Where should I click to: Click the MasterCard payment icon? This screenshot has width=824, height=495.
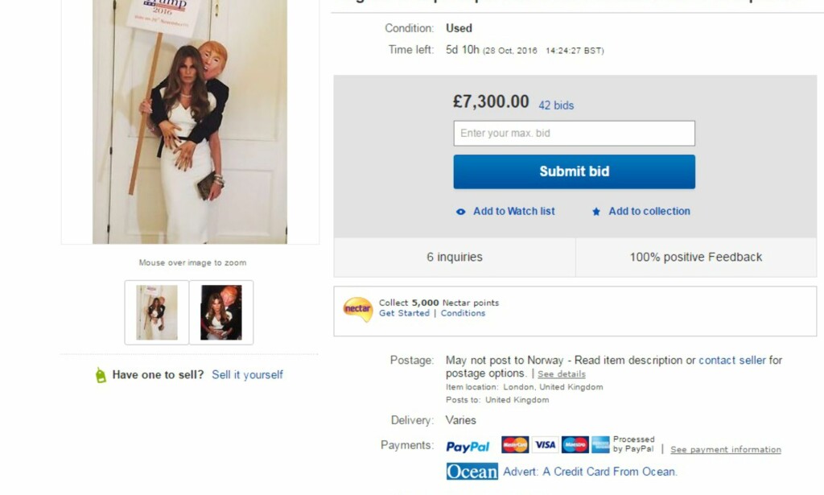[515, 445]
